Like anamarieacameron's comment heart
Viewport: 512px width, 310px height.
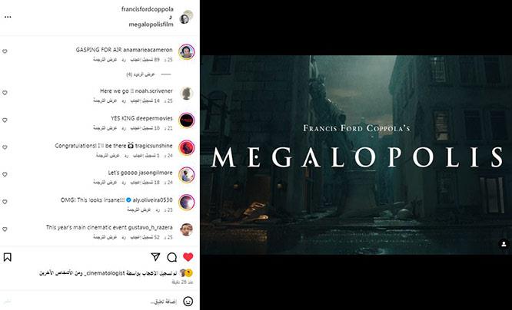[x=5, y=51]
